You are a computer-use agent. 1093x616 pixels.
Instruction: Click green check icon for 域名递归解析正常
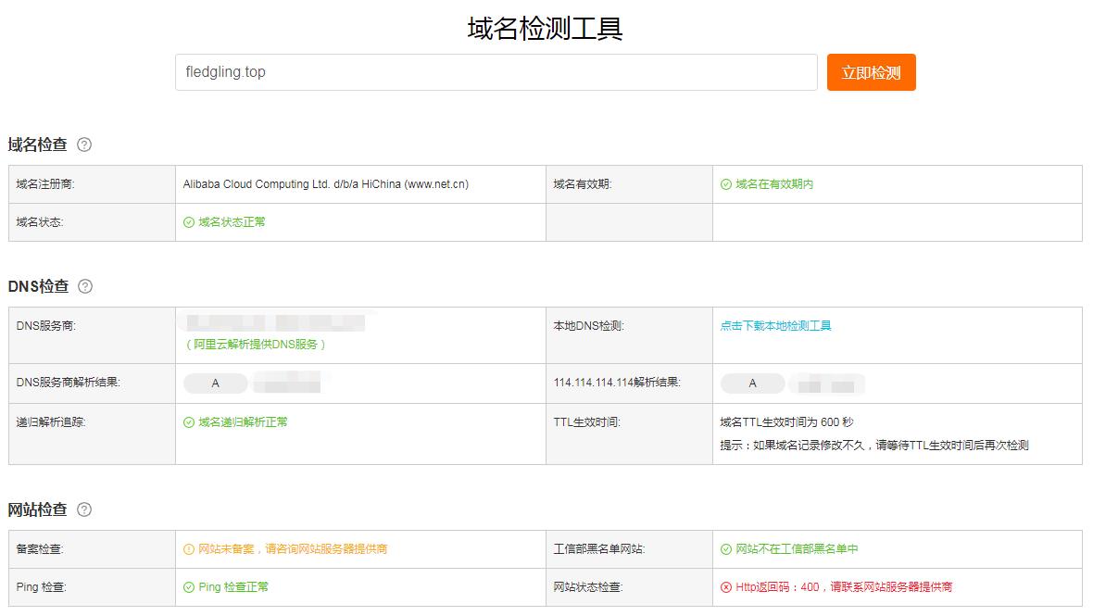pyautogui.click(x=189, y=422)
